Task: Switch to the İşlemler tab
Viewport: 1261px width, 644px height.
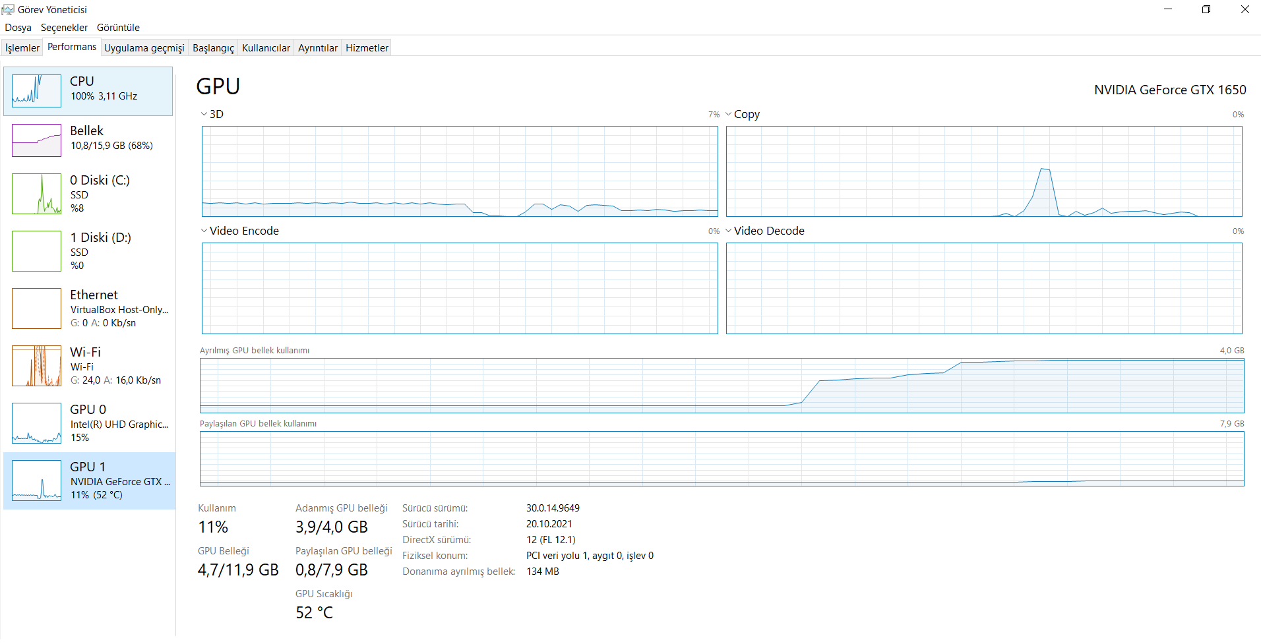Action: pyautogui.click(x=22, y=47)
